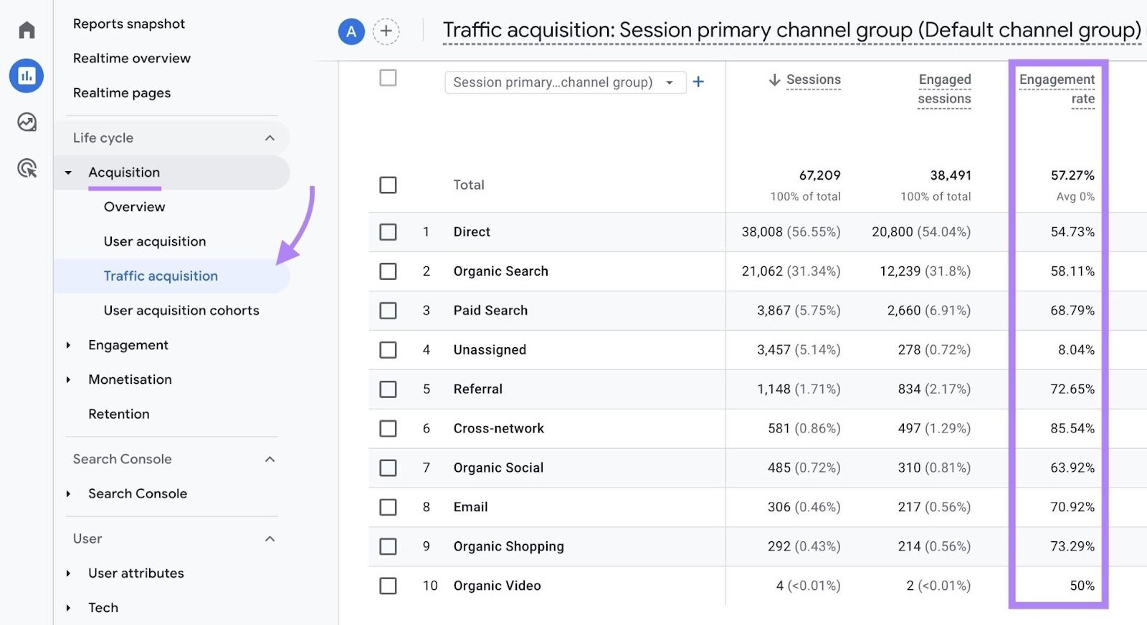Expand the Search Console tree arrow

pyautogui.click(x=68, y=494)
